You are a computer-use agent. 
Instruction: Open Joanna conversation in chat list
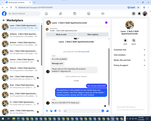click(x=20, y=61)
